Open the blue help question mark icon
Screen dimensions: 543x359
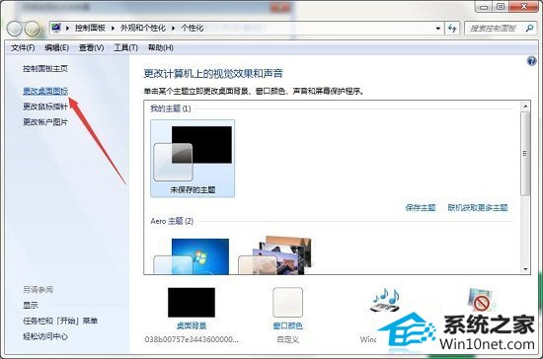pos(531,61)
